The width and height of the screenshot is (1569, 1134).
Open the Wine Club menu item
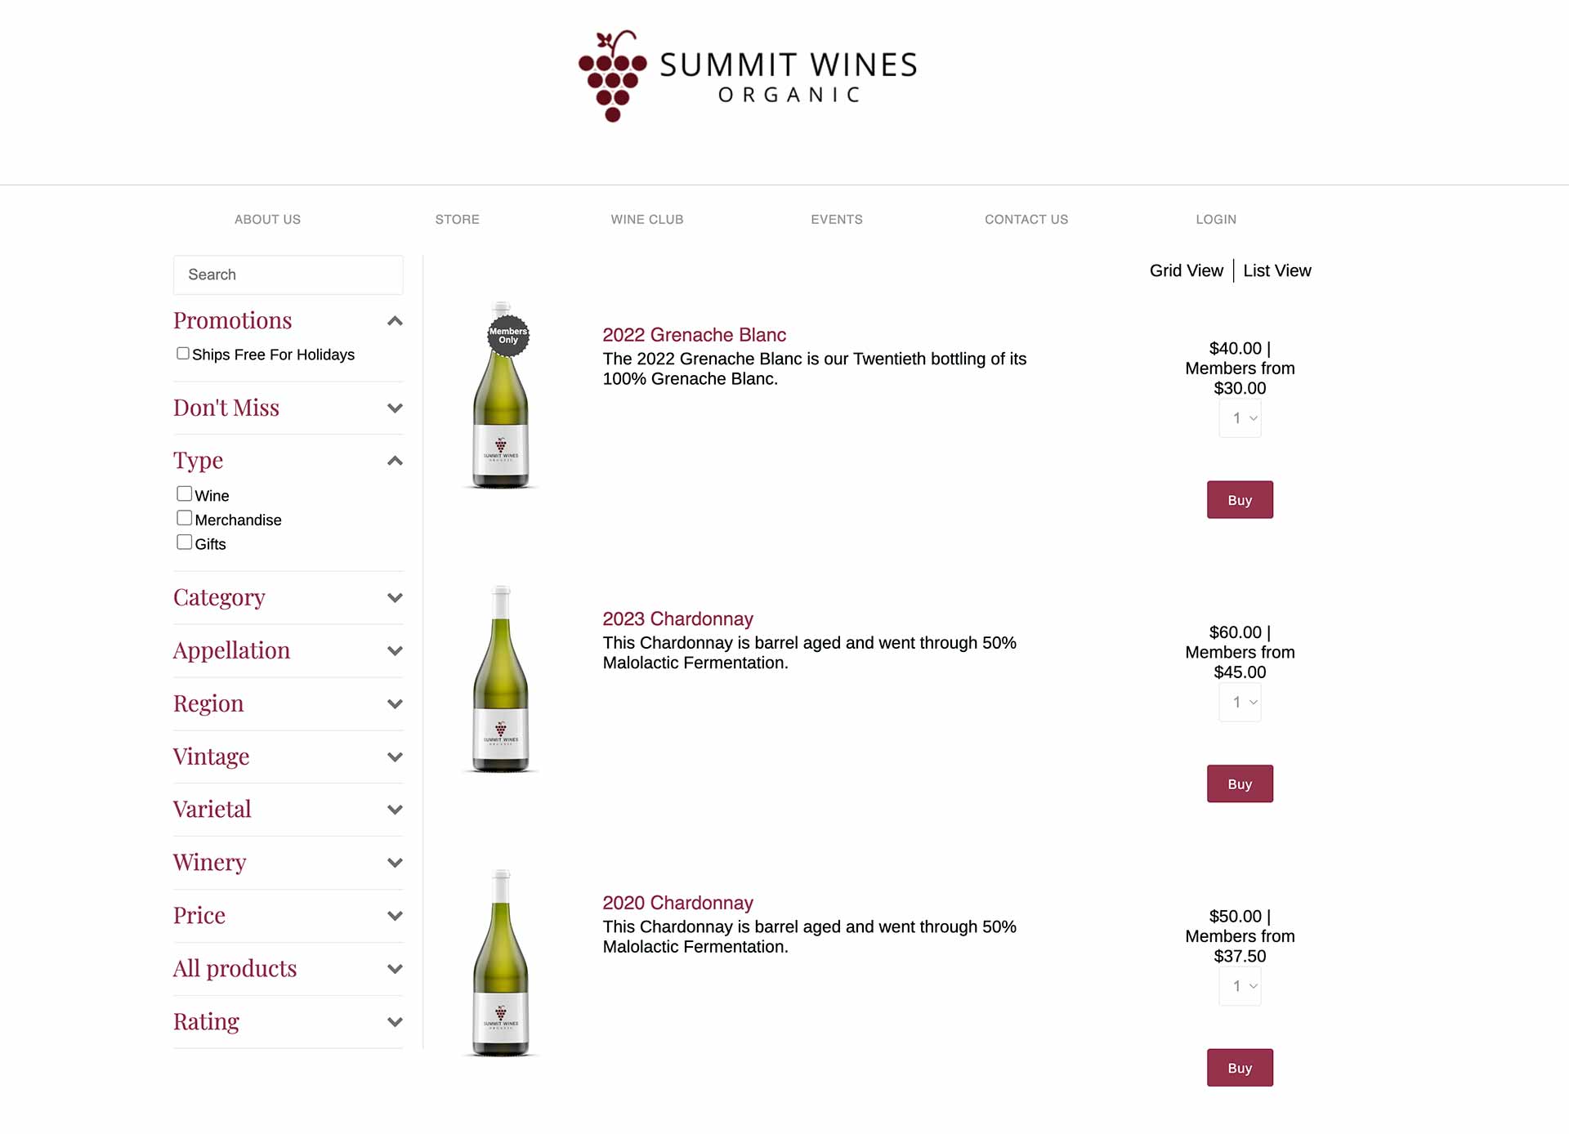point(646,219)
